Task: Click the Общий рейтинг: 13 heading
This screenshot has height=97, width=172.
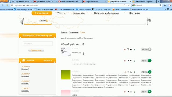Action: pyautogui.click(x=73, y=44)
